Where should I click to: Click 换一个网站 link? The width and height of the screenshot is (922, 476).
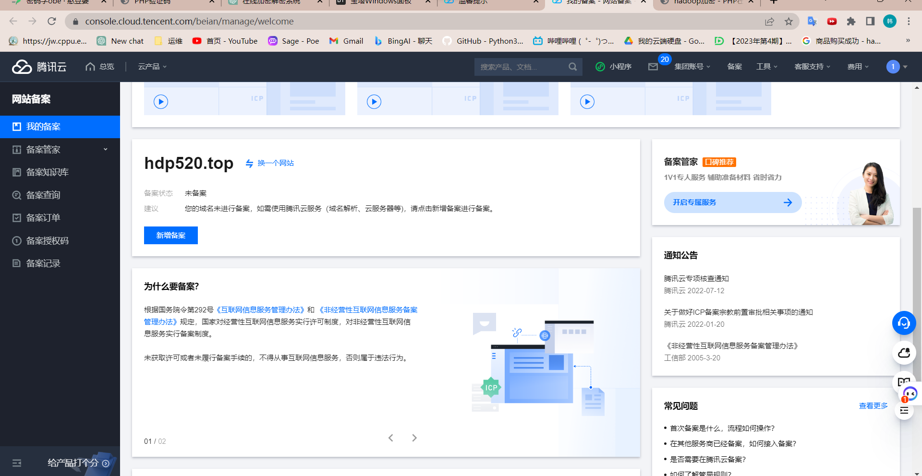coord(276,163)
